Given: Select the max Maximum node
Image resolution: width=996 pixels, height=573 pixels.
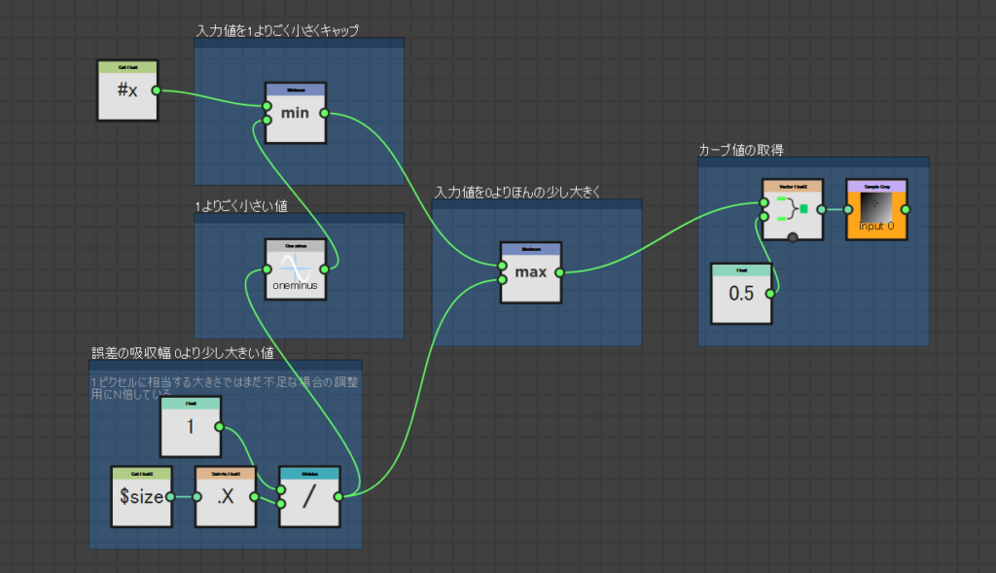Looking at the screenshot, I should pyautogui.click(x=530, y=272).
